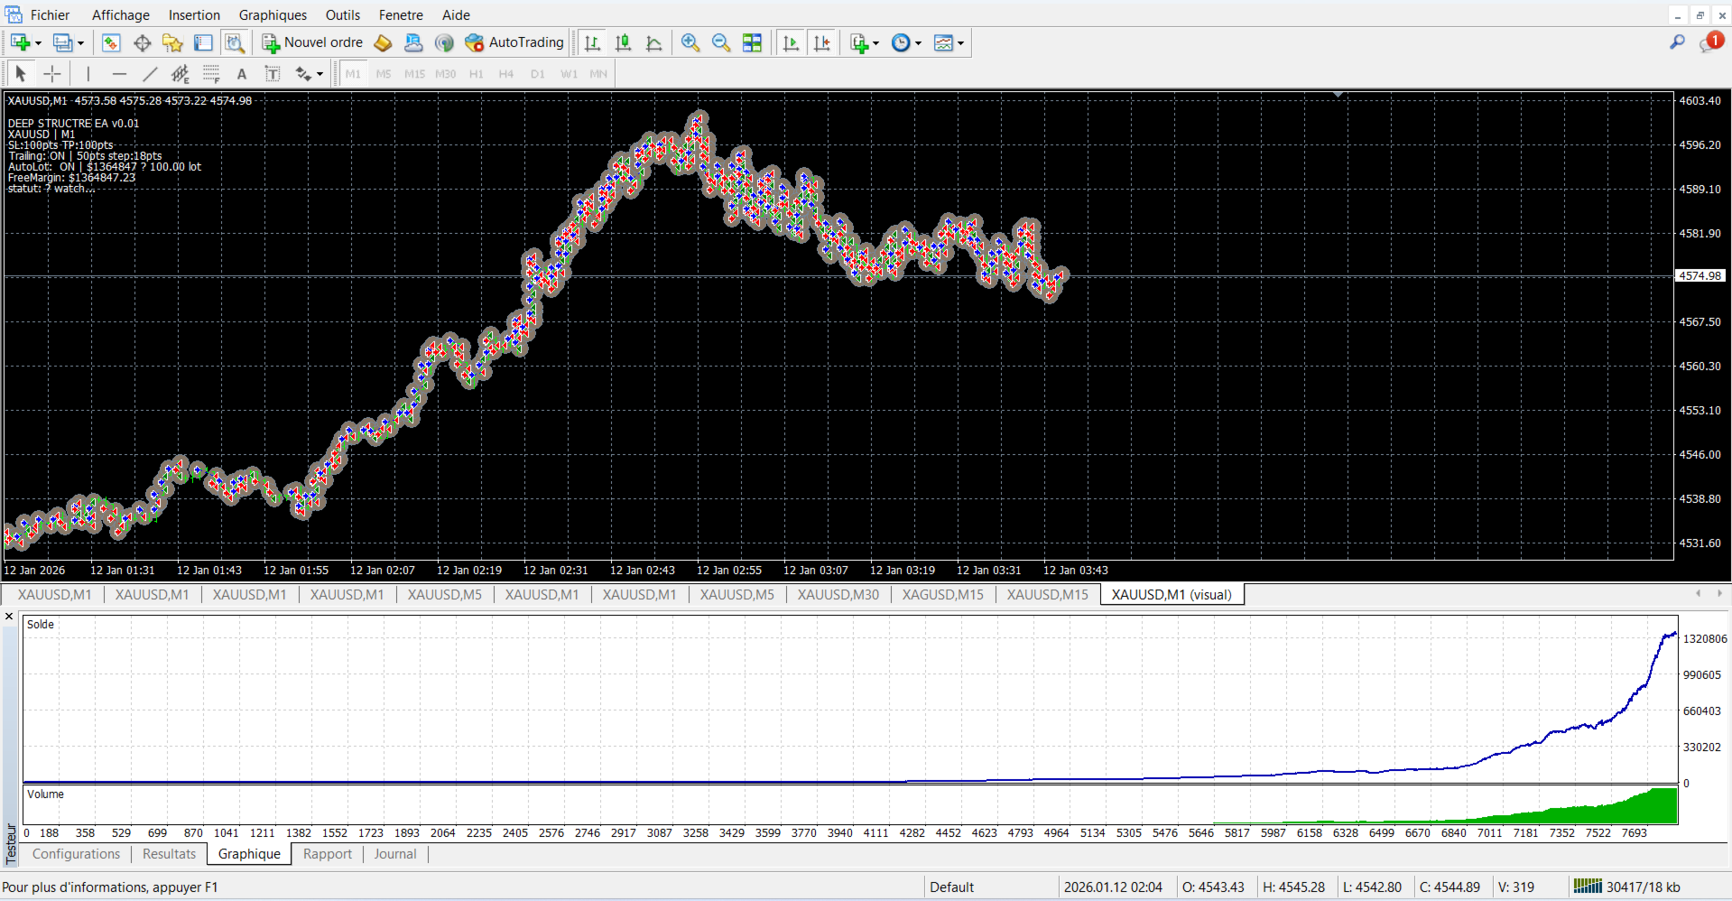Expand the Periods dropdown arrow

pyautogui.click(x=918, y=43)
